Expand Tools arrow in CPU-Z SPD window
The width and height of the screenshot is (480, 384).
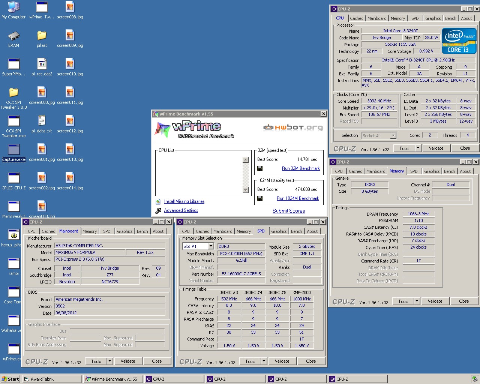click(264, 361)
